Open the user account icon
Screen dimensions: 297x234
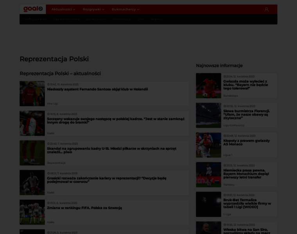[x=266, y=9]
